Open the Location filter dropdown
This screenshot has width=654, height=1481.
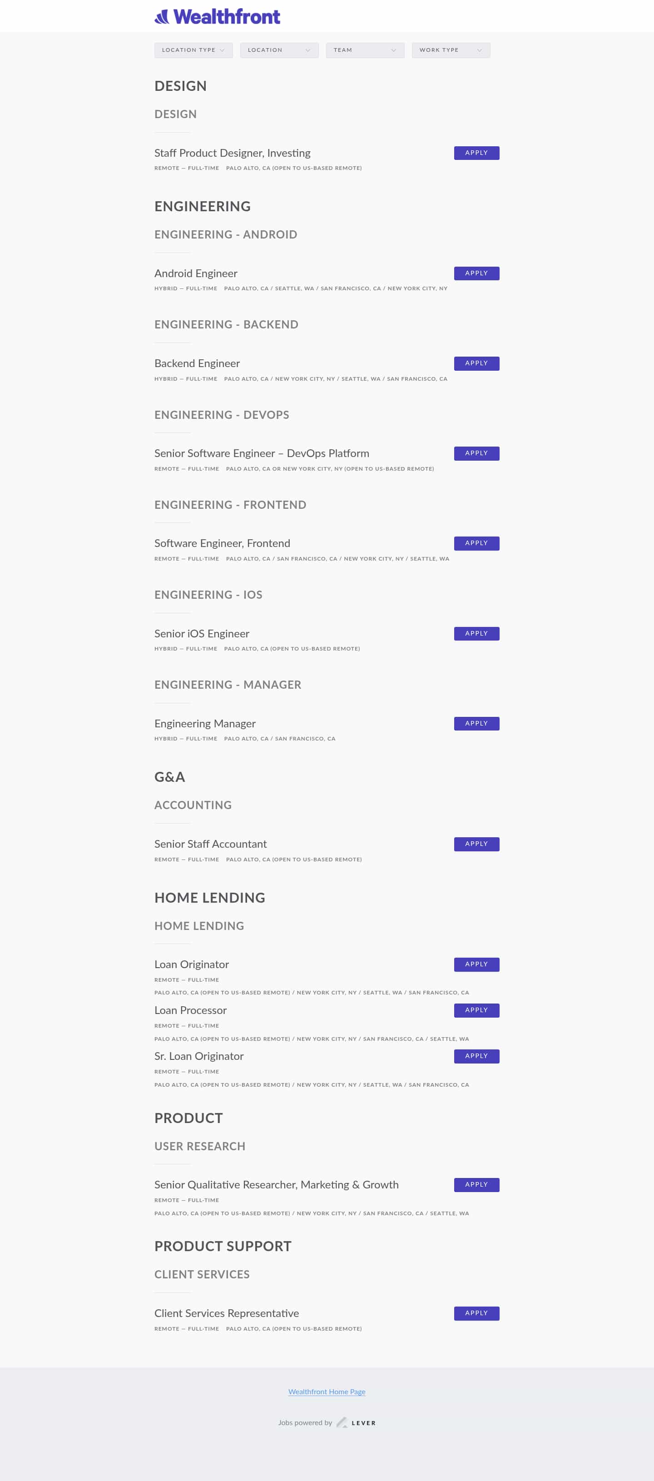coord(279,50)
